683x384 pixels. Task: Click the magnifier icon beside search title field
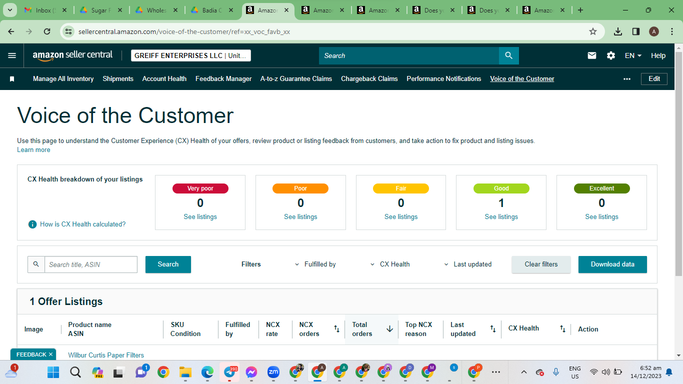click(x=36, y=264)
